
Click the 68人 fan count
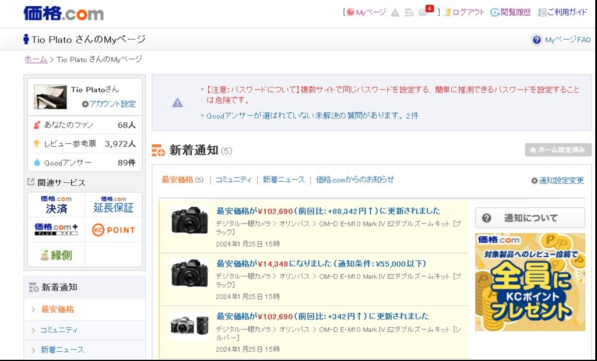(127, 125)
